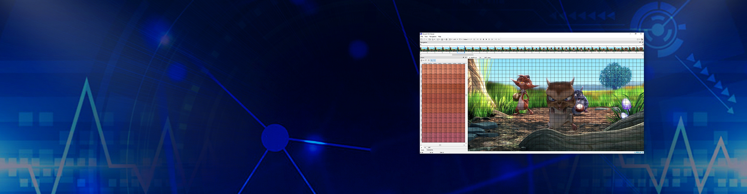This screenshot has height=194, width=747.
Task: Open the File menu
Action: (x=422, y=36)
